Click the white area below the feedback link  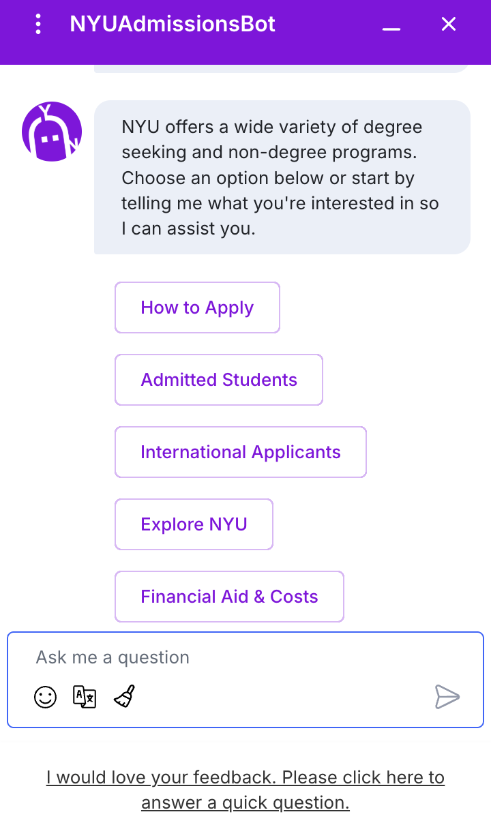[245, 818]
